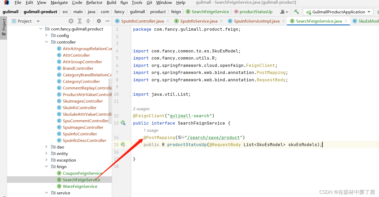
Task: Open the Window menu
Action: tap(164, 3)
